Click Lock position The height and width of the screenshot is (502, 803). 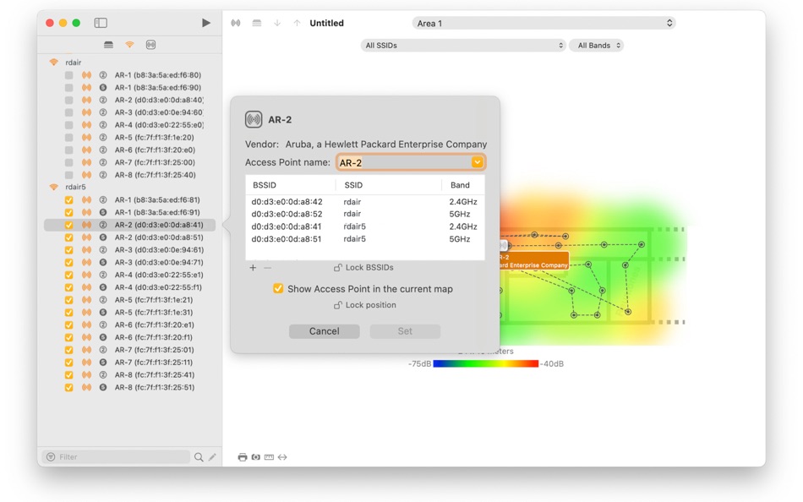coord(365,305)
